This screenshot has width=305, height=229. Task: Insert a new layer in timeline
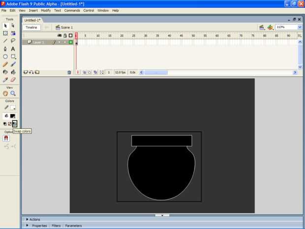pos(26,72)
